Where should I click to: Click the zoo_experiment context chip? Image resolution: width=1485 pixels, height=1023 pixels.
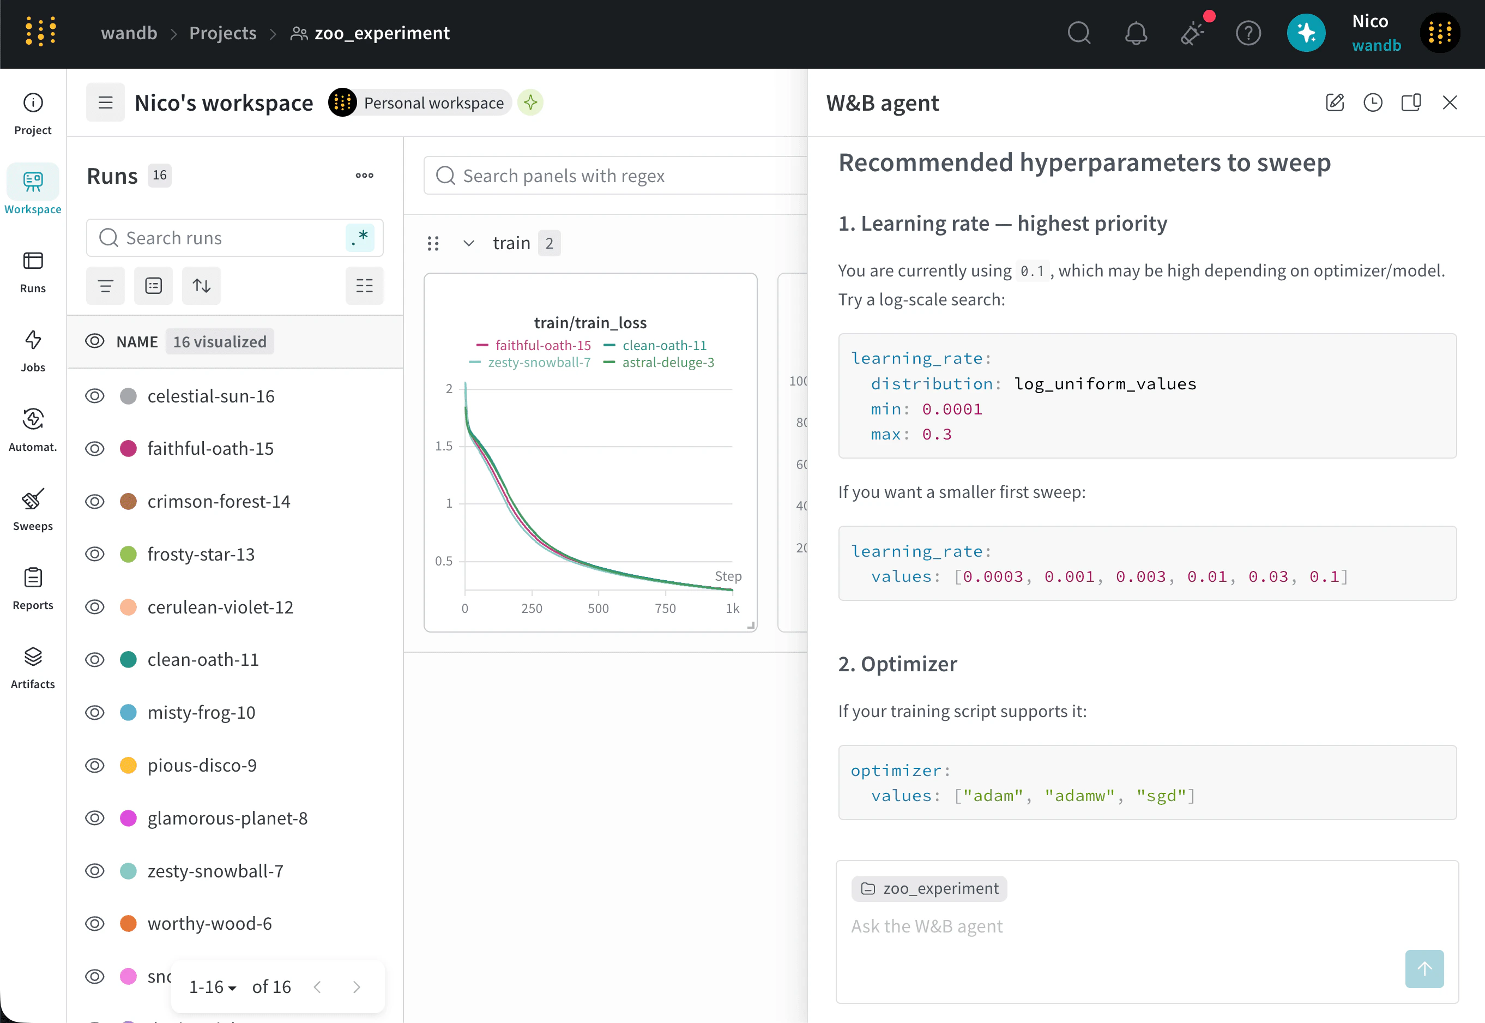(929, 888)
